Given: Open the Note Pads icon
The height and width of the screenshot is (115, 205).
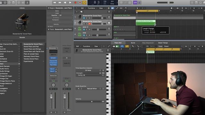Looking at the screenshot, I should (196, 3).
